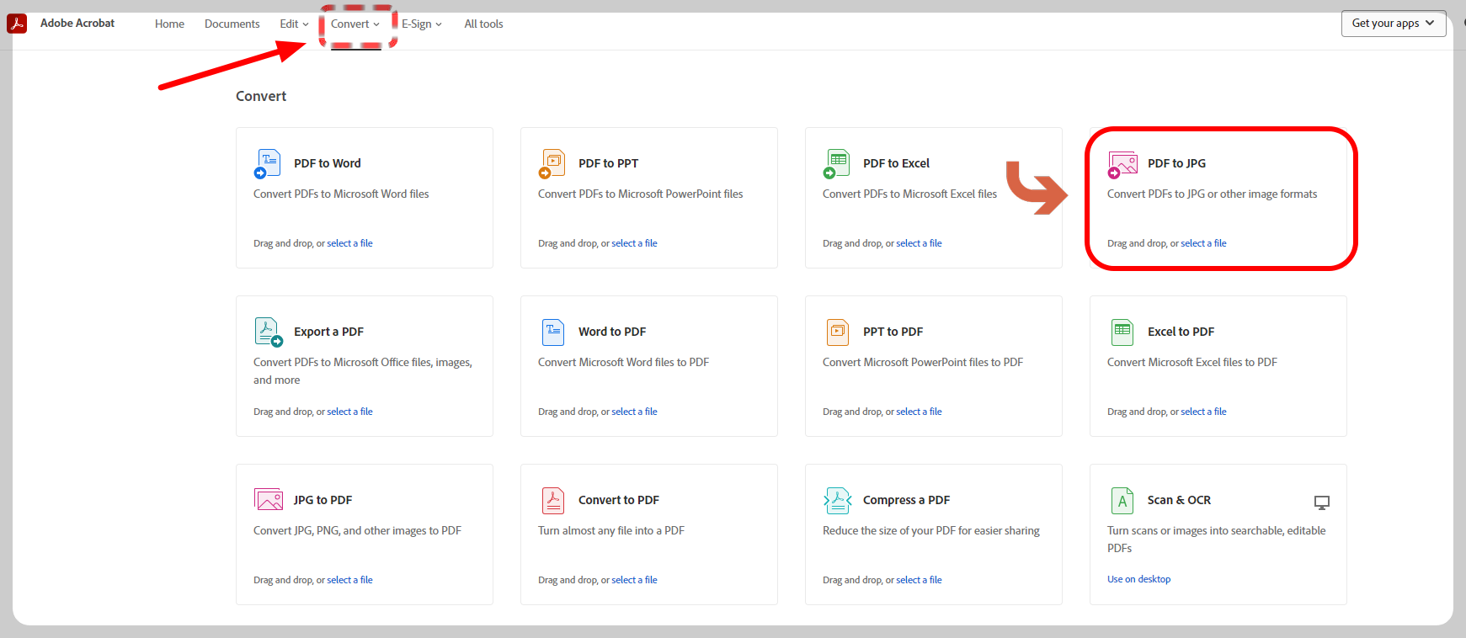Expand the E-Sign dropdown menu
The image size is (1466, 638).
(x=422, y=24)
